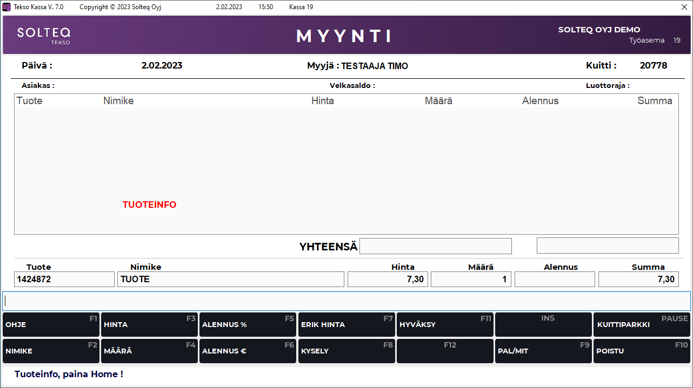Select the Määrä quantity field
693x388 pixels.
[471, 279]
